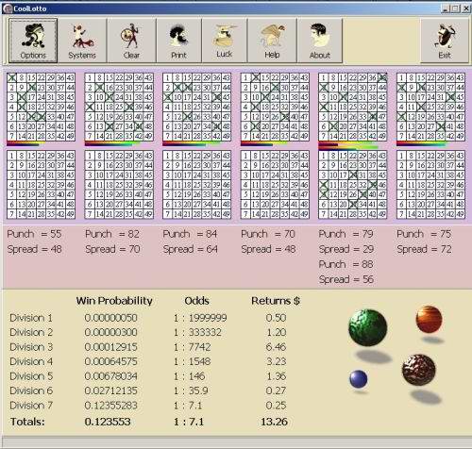
Task: Click the orange striped ball
Action: click(x=429, y=319)
